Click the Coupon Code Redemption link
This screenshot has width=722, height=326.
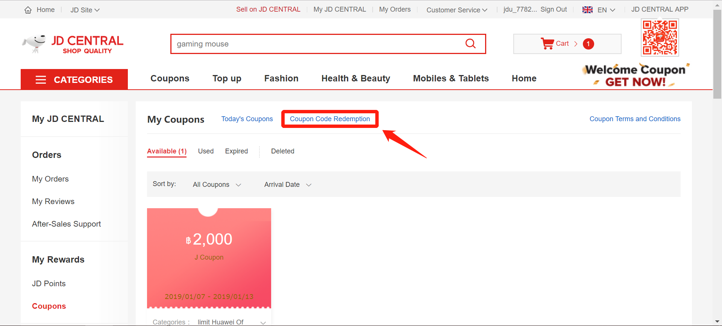pos(330,119)
